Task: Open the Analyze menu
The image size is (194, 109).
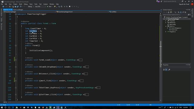Action: pyautogui.click(x=45, y=4)
